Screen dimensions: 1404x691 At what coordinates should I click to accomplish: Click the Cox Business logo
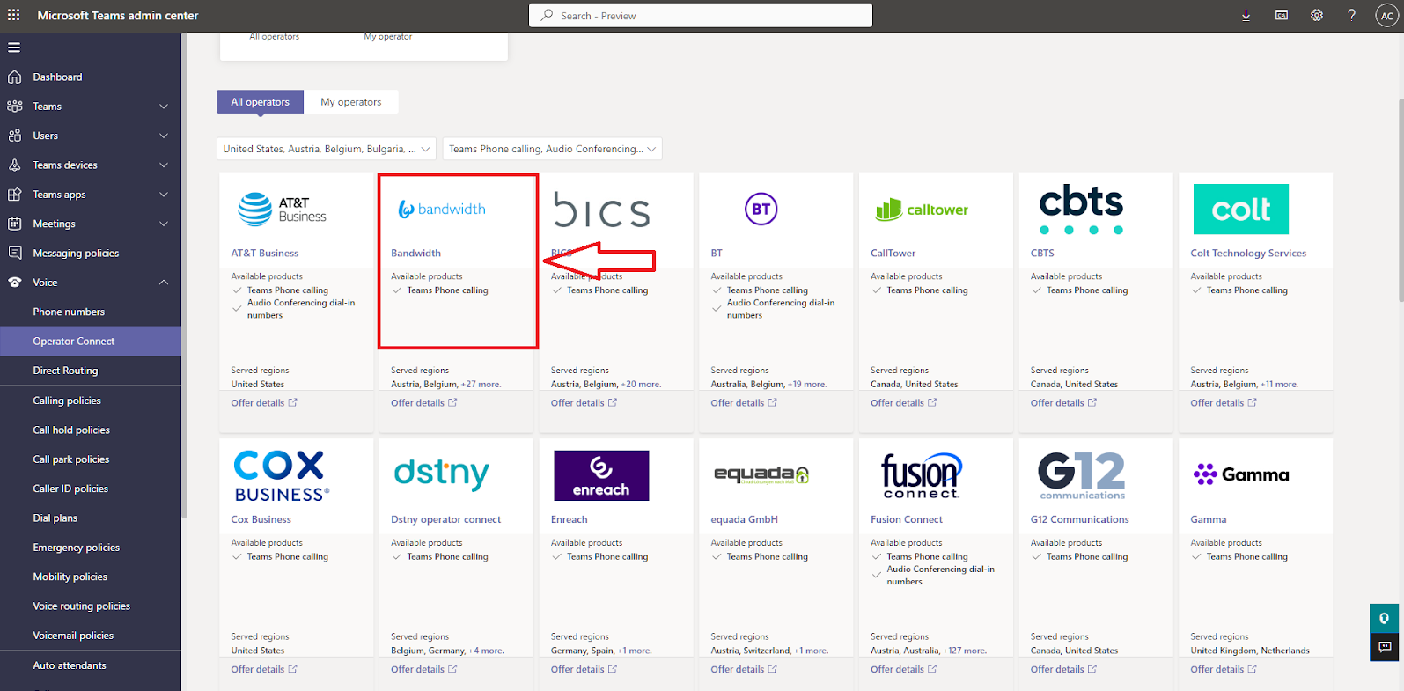[282, 476]
